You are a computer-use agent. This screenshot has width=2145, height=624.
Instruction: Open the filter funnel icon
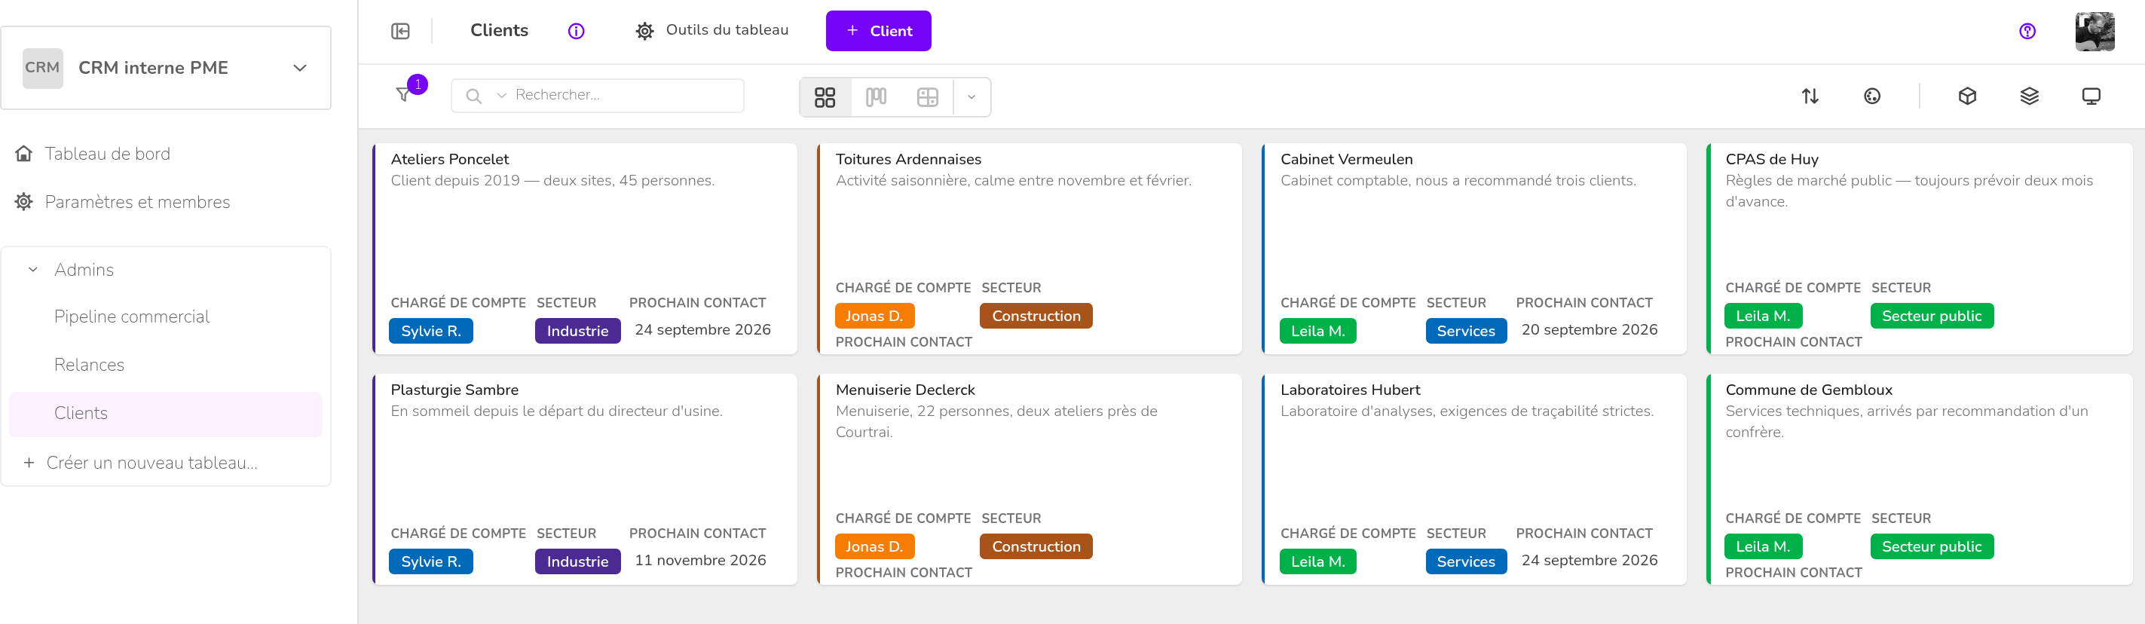[404, 95]
